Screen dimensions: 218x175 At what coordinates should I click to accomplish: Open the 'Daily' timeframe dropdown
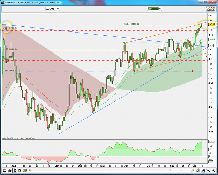click(x=154, y=9)
